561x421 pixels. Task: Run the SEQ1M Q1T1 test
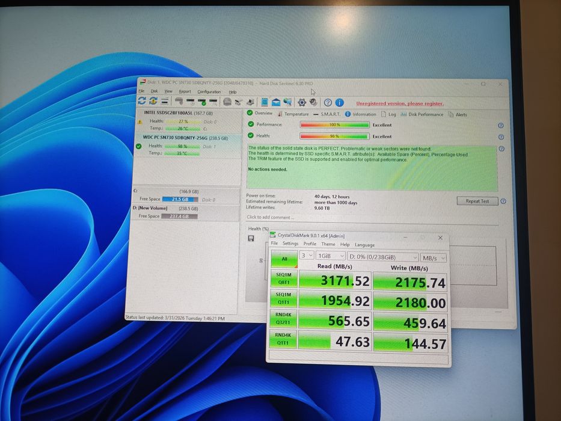tap(284, 298)
